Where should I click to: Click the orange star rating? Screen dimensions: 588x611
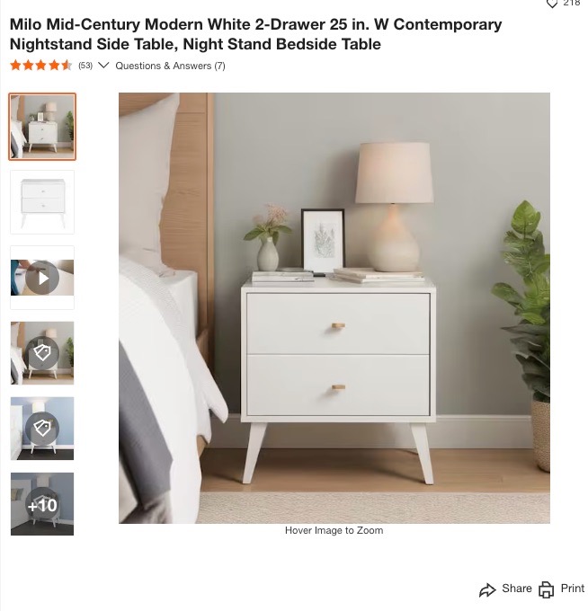(x=41, y=65)
